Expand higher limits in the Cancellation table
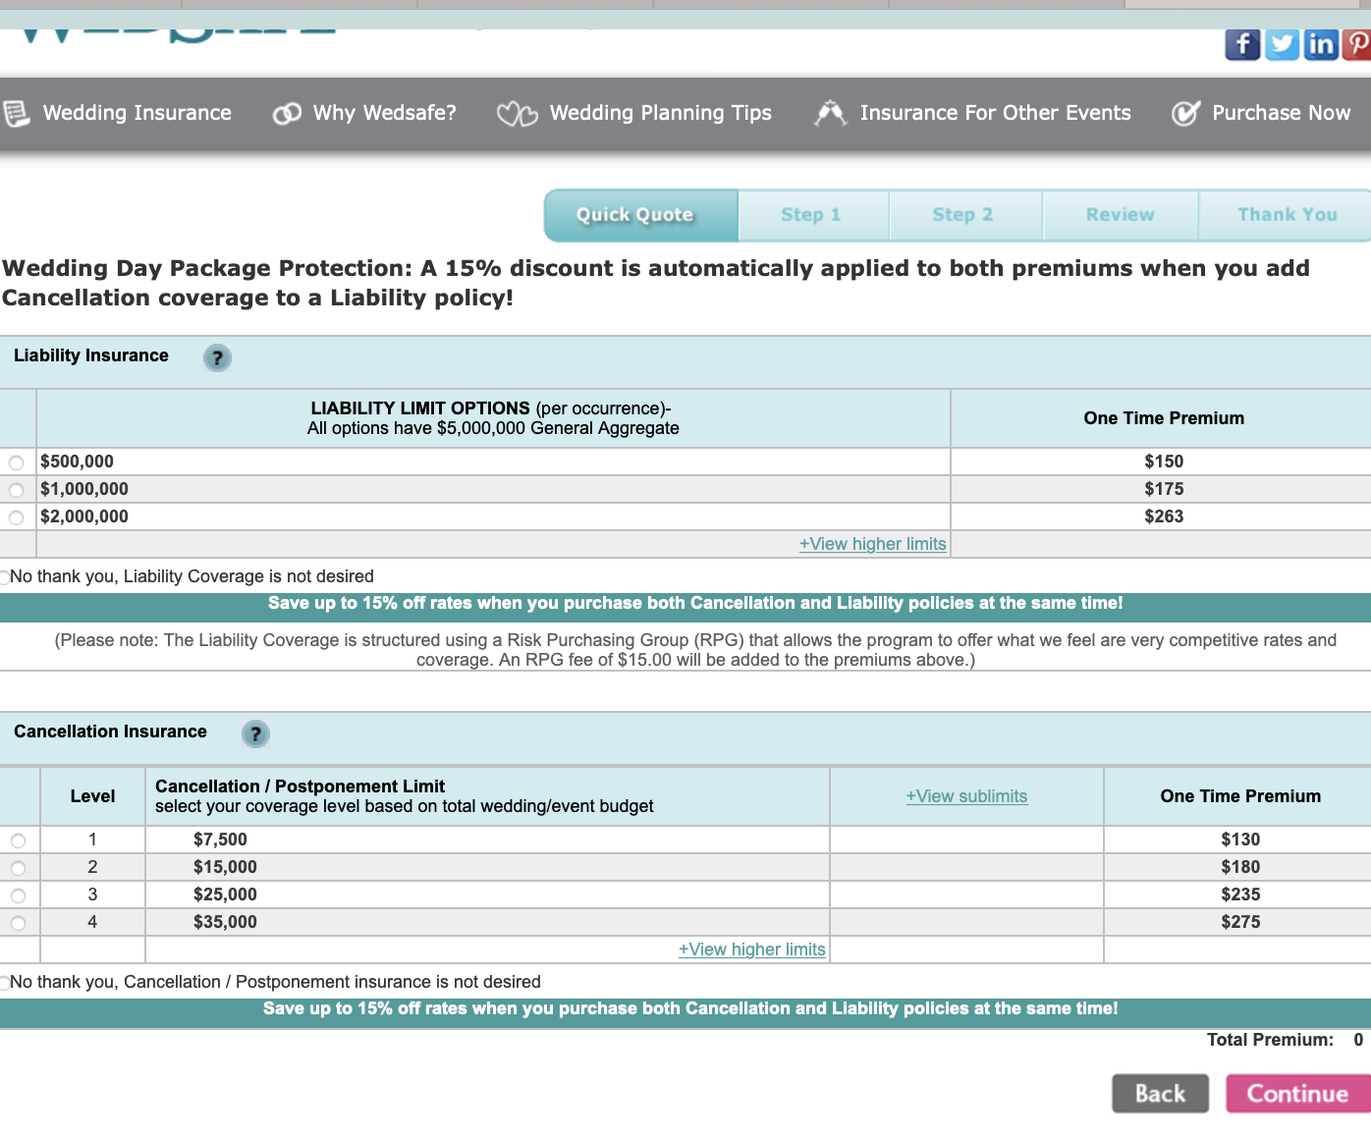Image resolution: width=1371 pixels, height=1137 pixels. (x=752, y=949)
